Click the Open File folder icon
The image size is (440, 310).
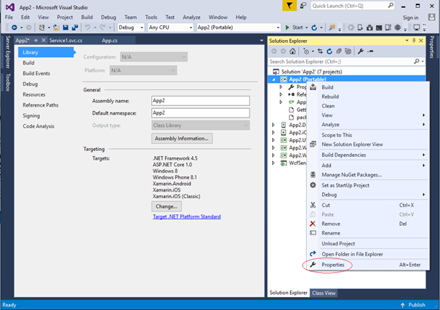[x=57, y=28]
